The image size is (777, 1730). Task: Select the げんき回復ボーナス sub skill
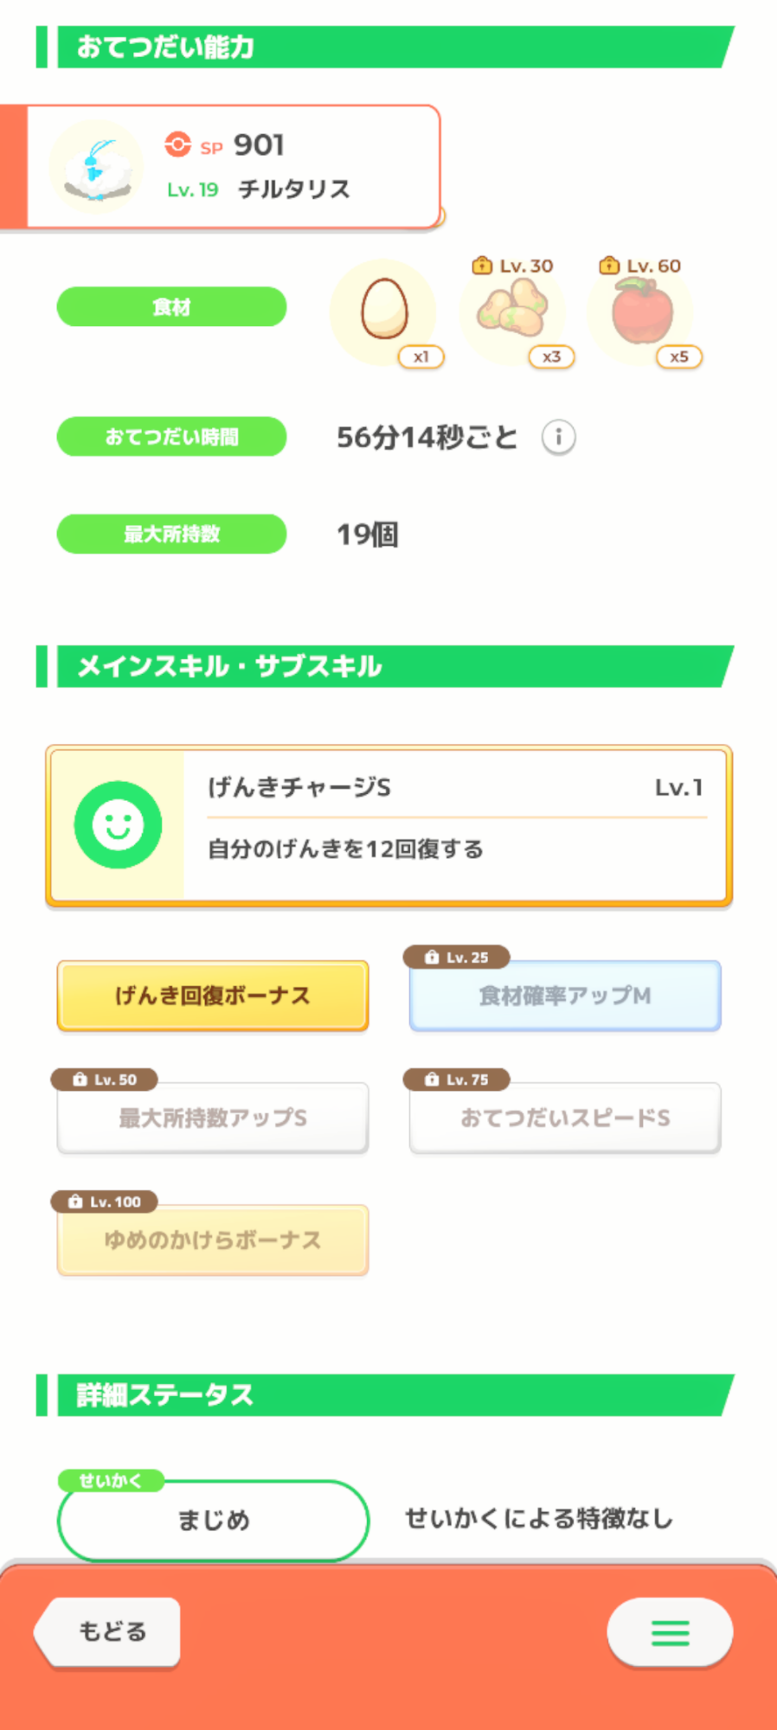213,996
